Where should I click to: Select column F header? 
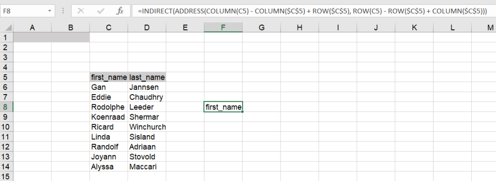pos(223,28)
